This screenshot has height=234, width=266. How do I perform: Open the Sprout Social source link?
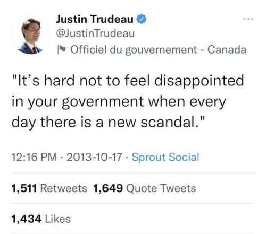point(165,157)
